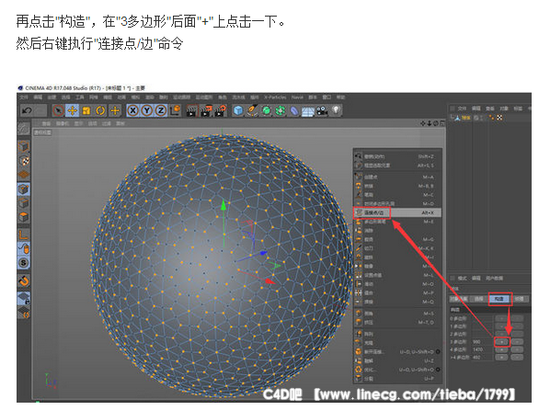Choose the Shift+Z undo action entry
The width and height of the screenshot is (539, 410).
coord(397,156)
